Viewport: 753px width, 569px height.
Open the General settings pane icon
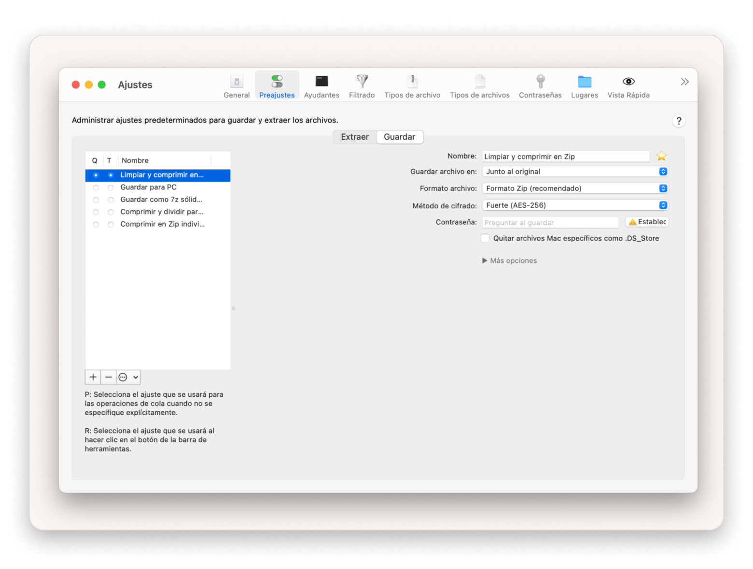coord(237,82)
